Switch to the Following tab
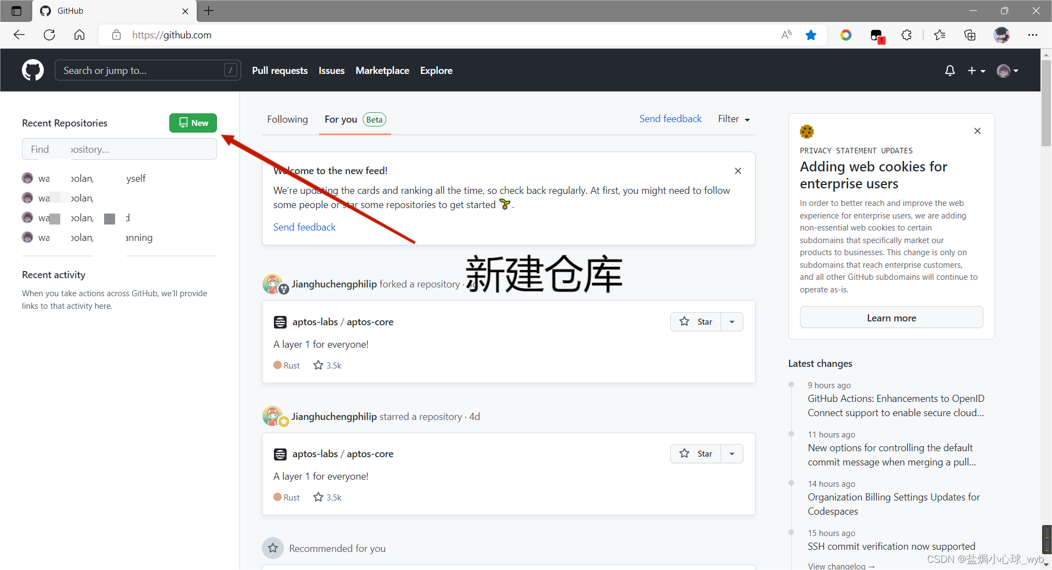The height and width of the screenshot is (570, 1052). tap(288, 119)
